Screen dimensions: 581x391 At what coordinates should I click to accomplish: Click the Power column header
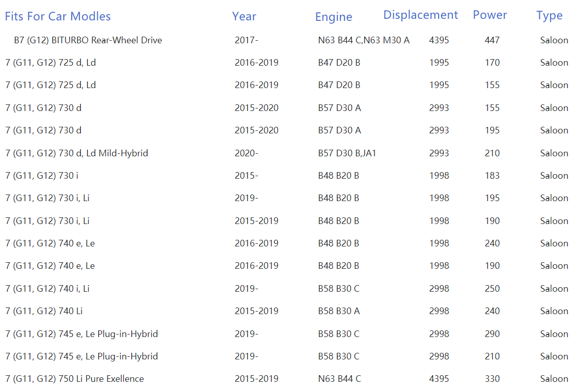point(490,15)
